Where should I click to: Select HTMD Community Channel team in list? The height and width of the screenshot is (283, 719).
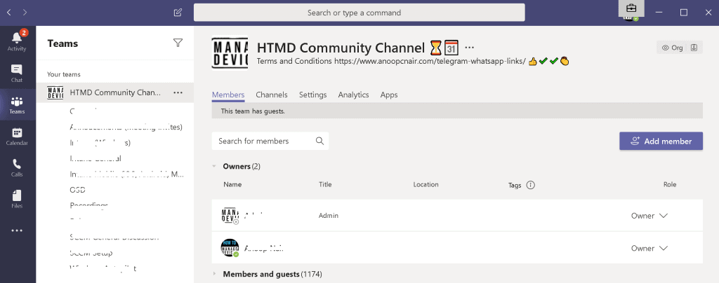pyautogui.click(x=114, y=92)
